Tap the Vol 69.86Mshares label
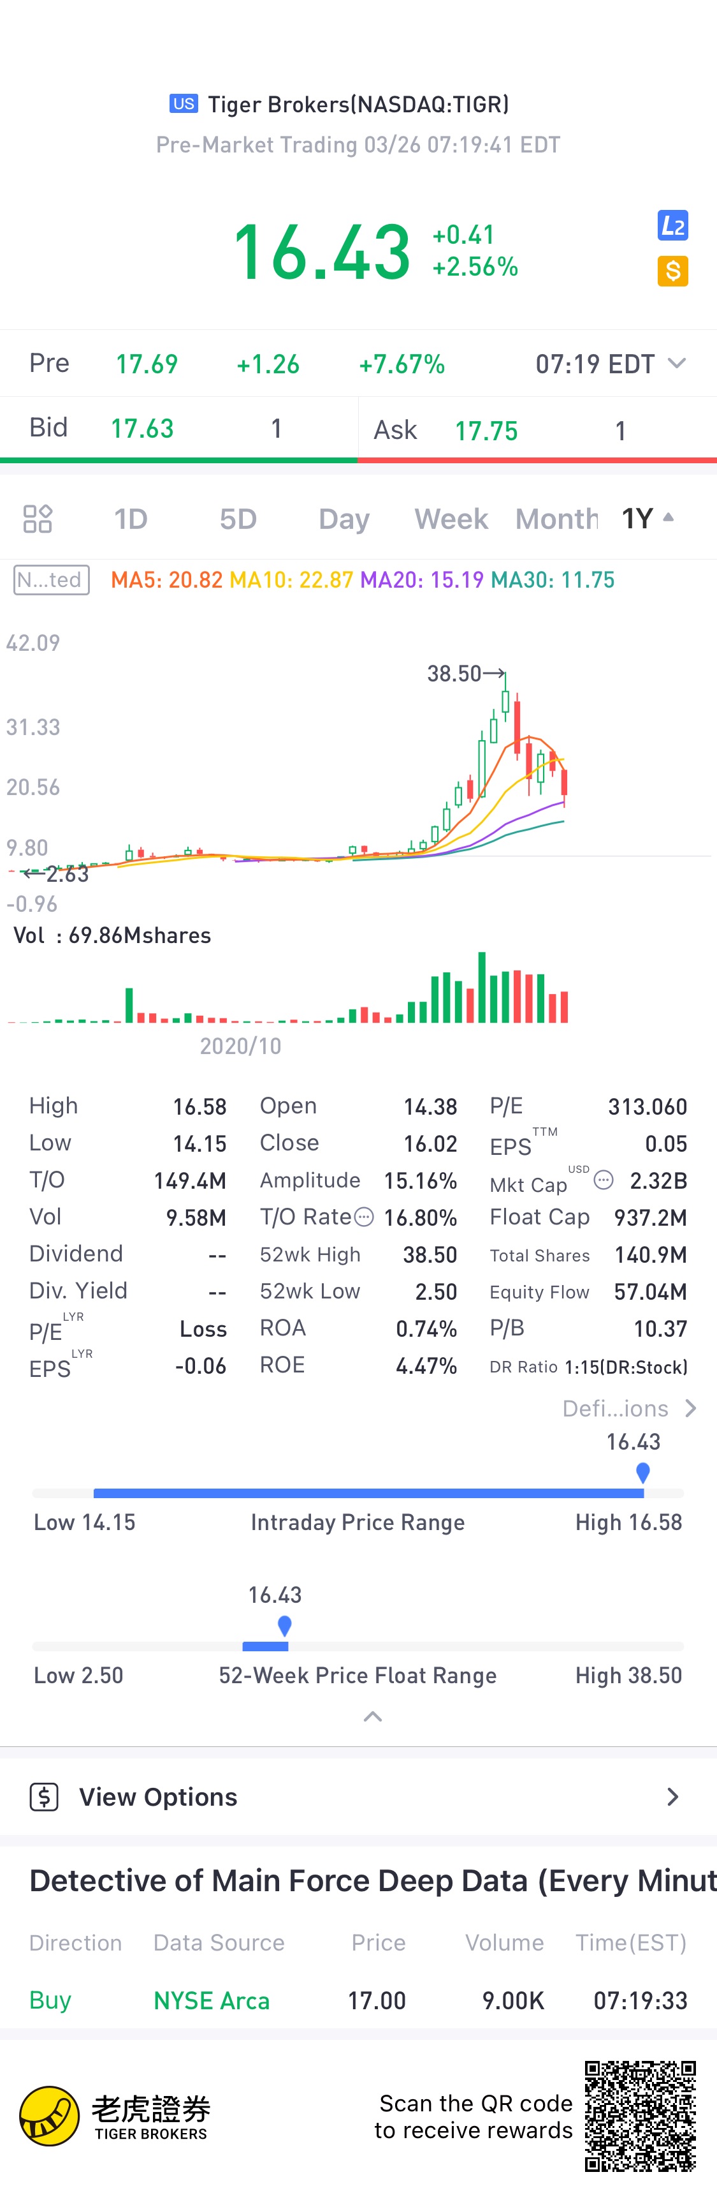The image size is (717, 2193). point(112,935)
